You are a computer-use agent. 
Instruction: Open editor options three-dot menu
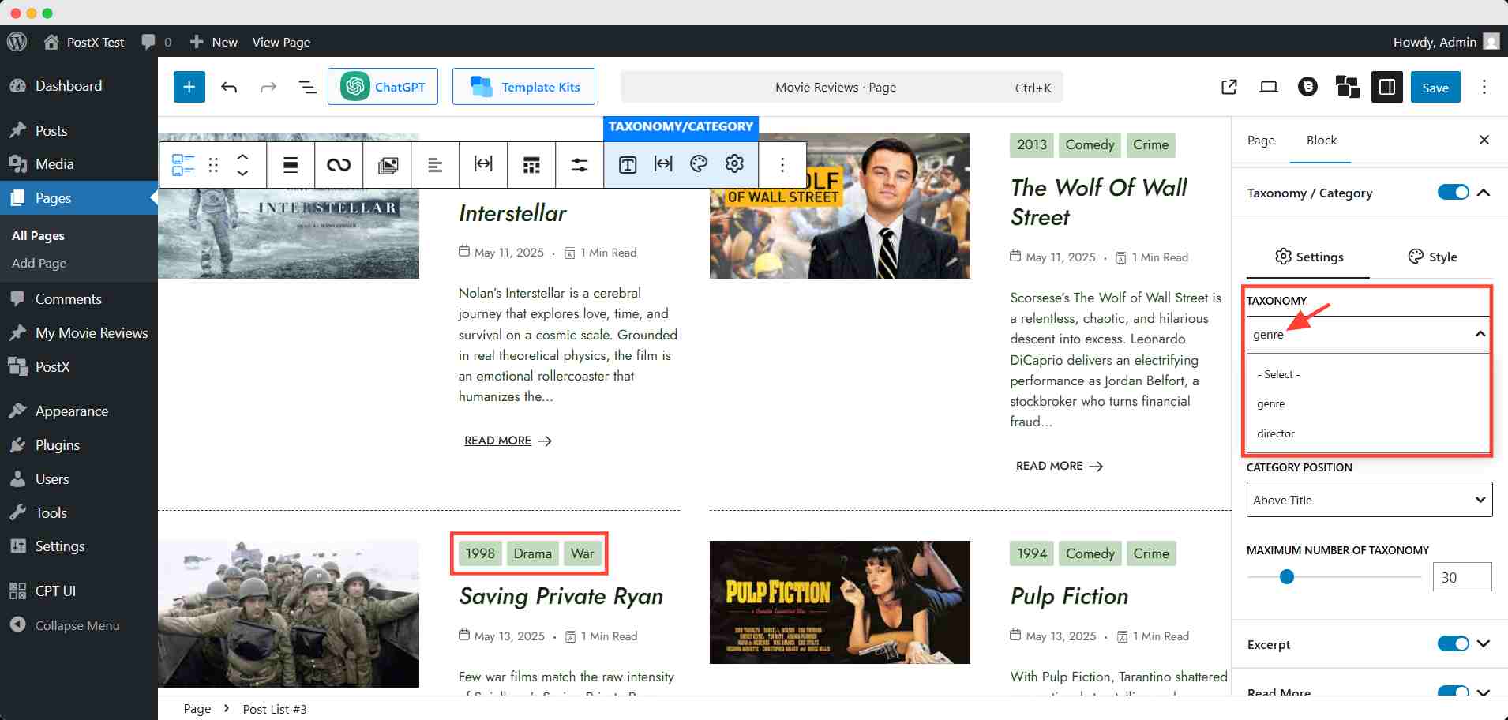(1484, 87)
